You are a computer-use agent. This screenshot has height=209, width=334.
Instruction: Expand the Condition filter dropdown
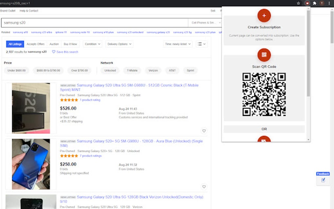tap(92, 44)
